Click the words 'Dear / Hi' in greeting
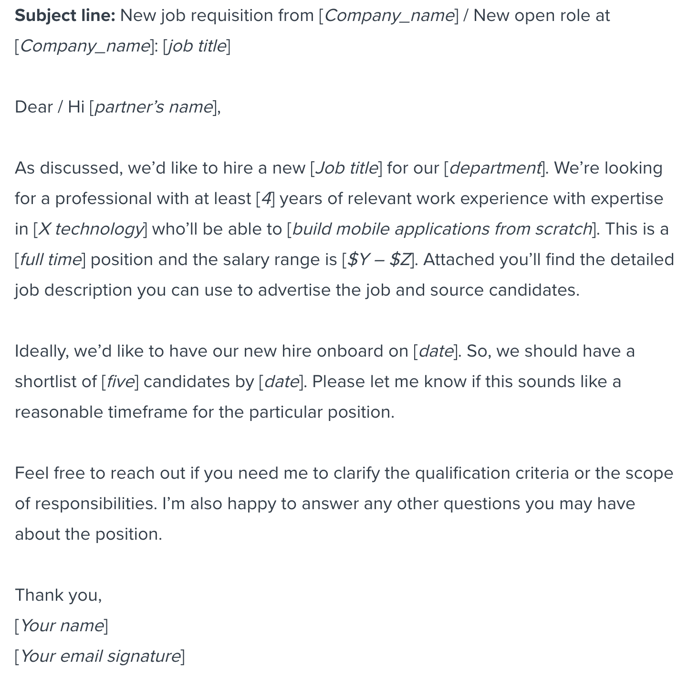The width and height of the screenshot is (688, 677). (50, 107)
